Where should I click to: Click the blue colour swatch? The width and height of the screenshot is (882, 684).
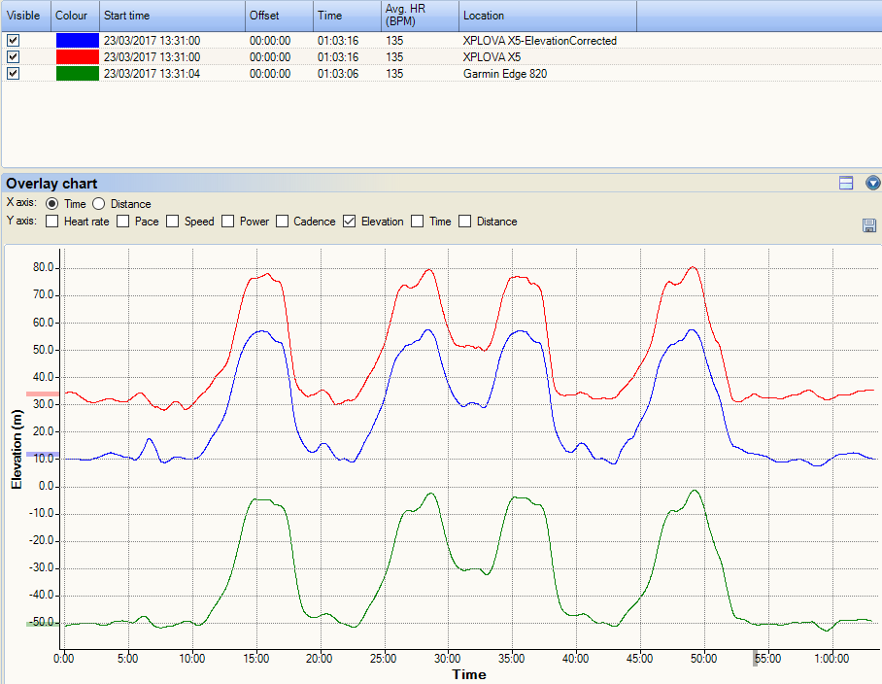[77, 41]
